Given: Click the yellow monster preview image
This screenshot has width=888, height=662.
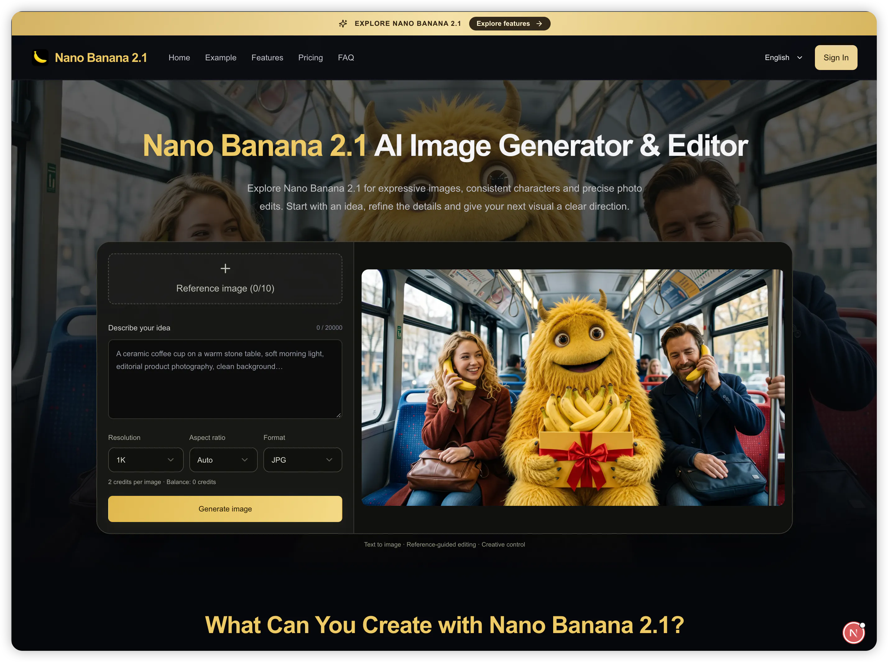Looking at the screenshot, I should tap(573, 388).
